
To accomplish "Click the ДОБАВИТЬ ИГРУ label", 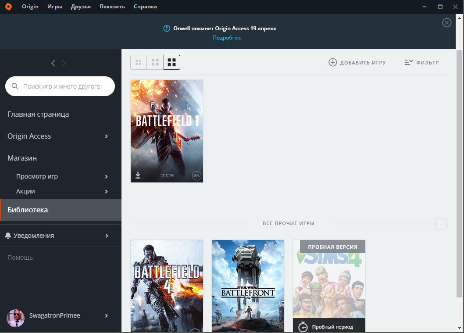I will pos(363,63).
